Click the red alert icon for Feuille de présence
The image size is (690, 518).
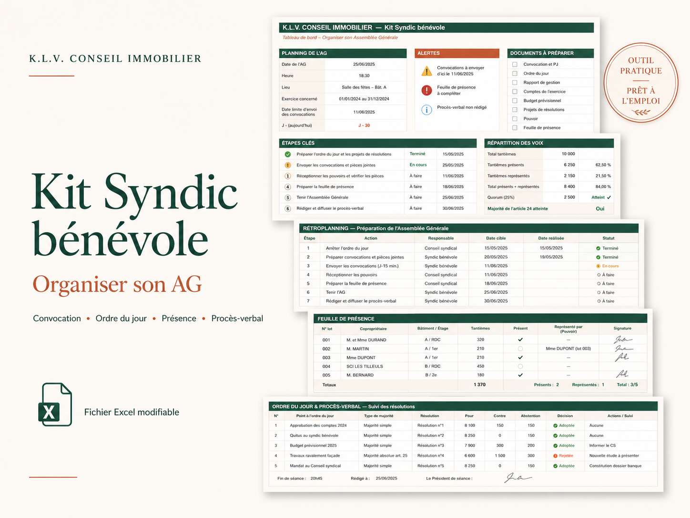tap(426, 90)
